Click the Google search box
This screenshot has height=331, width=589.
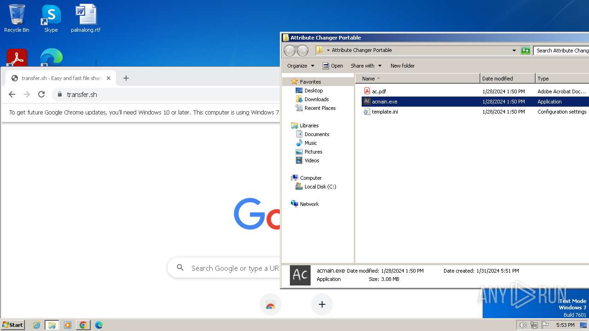point(224,268)
